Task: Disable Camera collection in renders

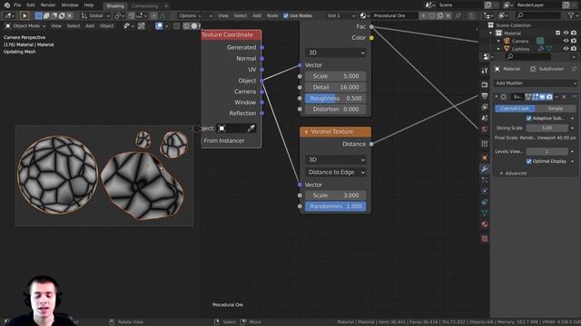Action: [574, 41]
